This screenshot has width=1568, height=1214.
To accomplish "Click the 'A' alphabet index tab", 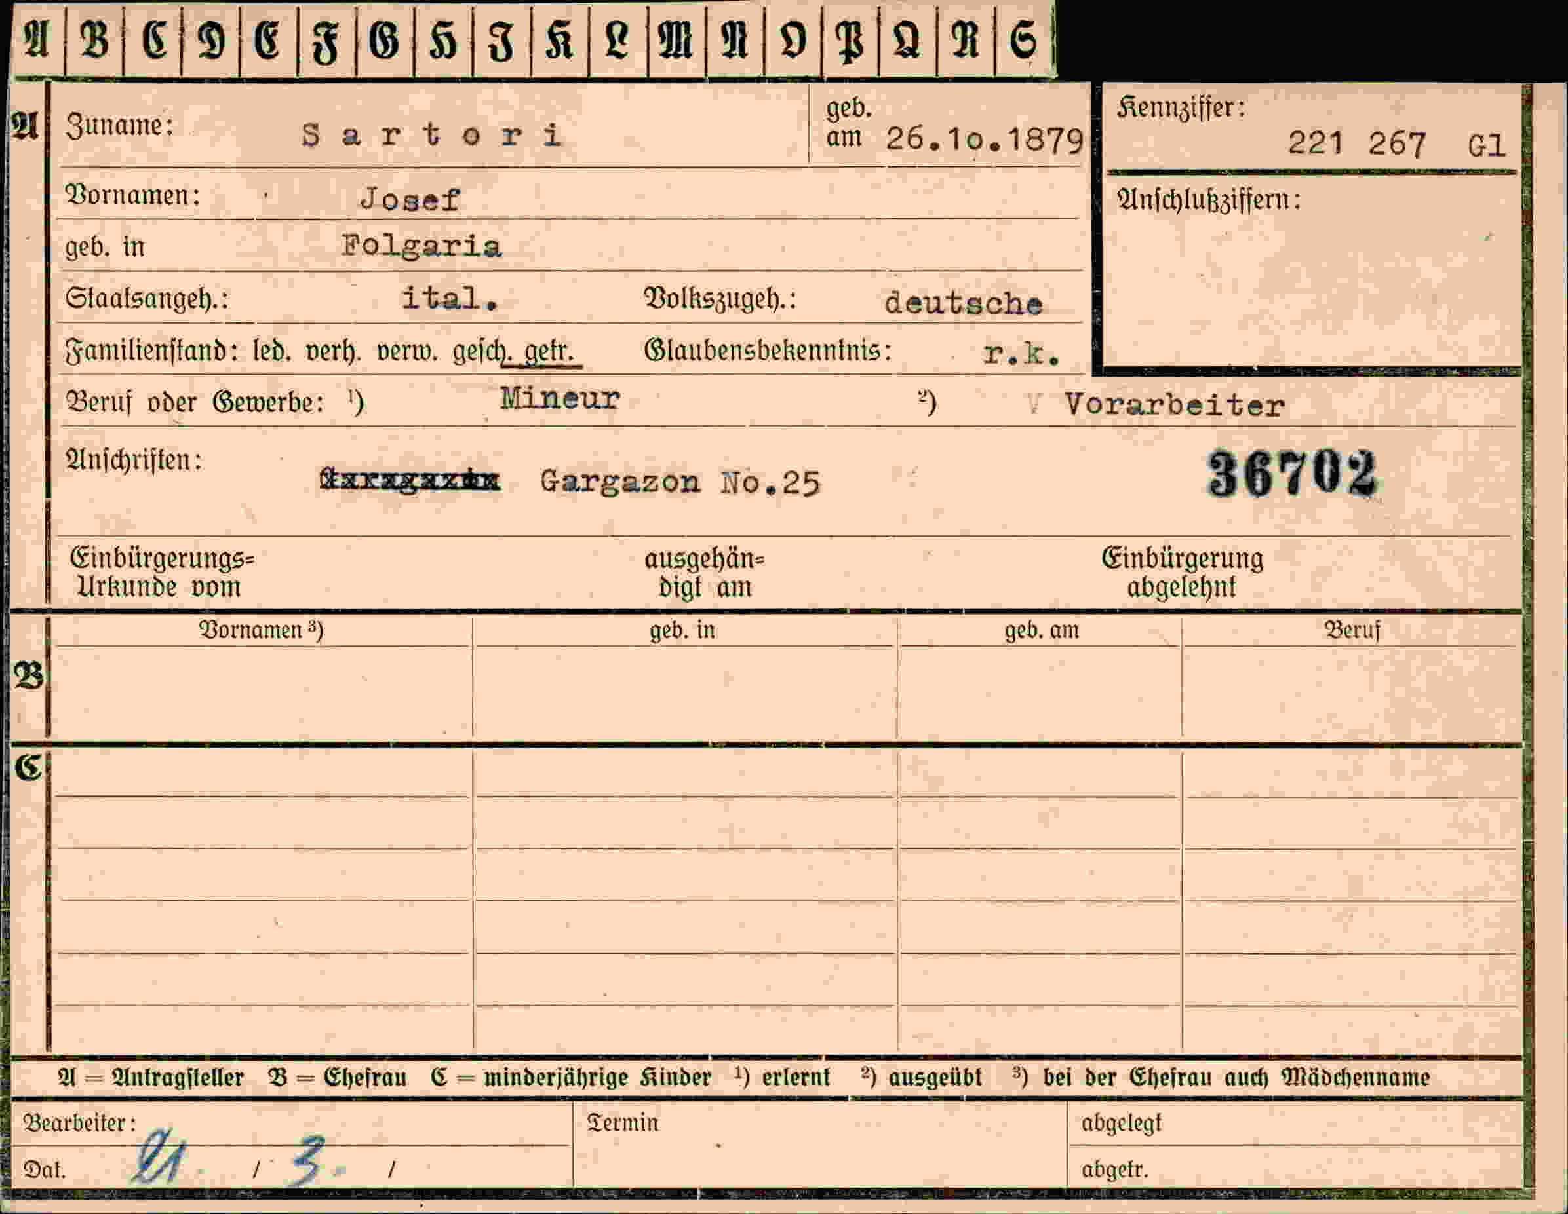I will point(37,39).
